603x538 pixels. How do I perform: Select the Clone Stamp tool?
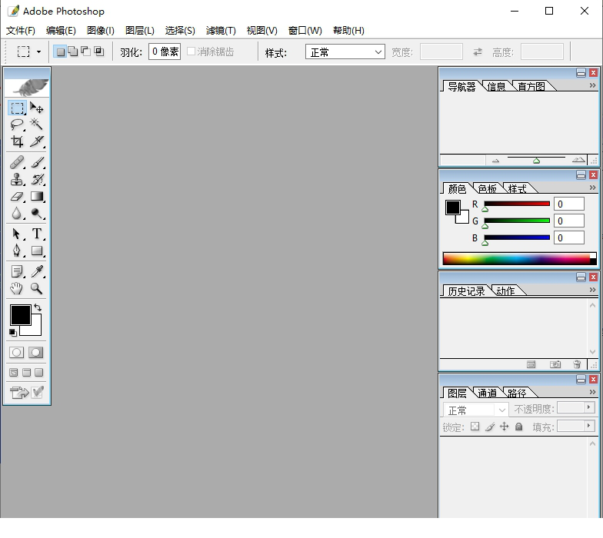[x=17, y=179]
